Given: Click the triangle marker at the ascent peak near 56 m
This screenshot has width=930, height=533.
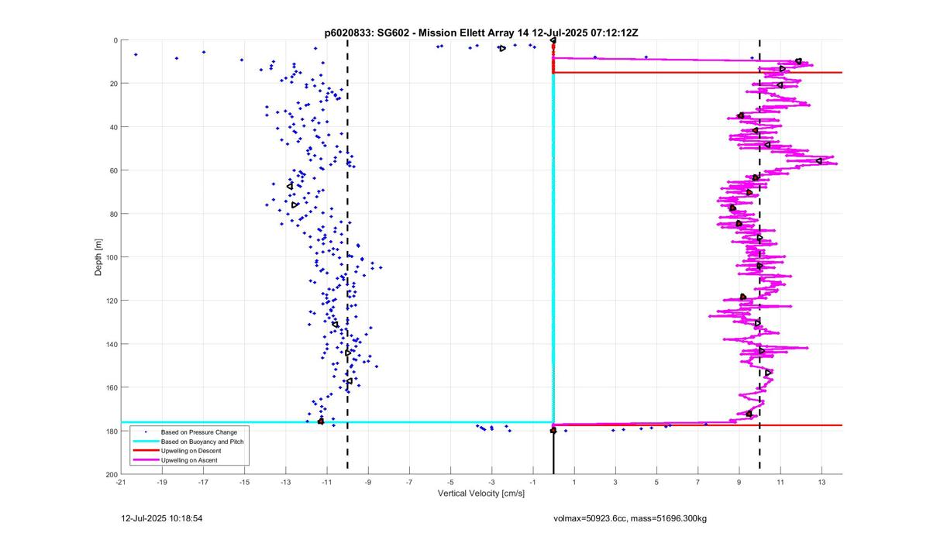Looking at the screenshot, I should click(x=819, y=161).
